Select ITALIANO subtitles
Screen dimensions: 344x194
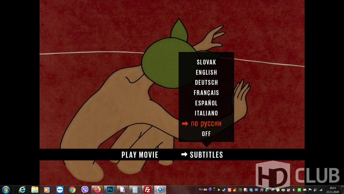[206, 113]
